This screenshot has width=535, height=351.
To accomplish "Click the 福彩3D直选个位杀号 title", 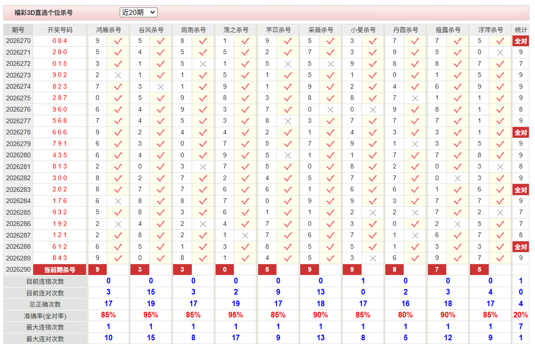I will point(43,13).
